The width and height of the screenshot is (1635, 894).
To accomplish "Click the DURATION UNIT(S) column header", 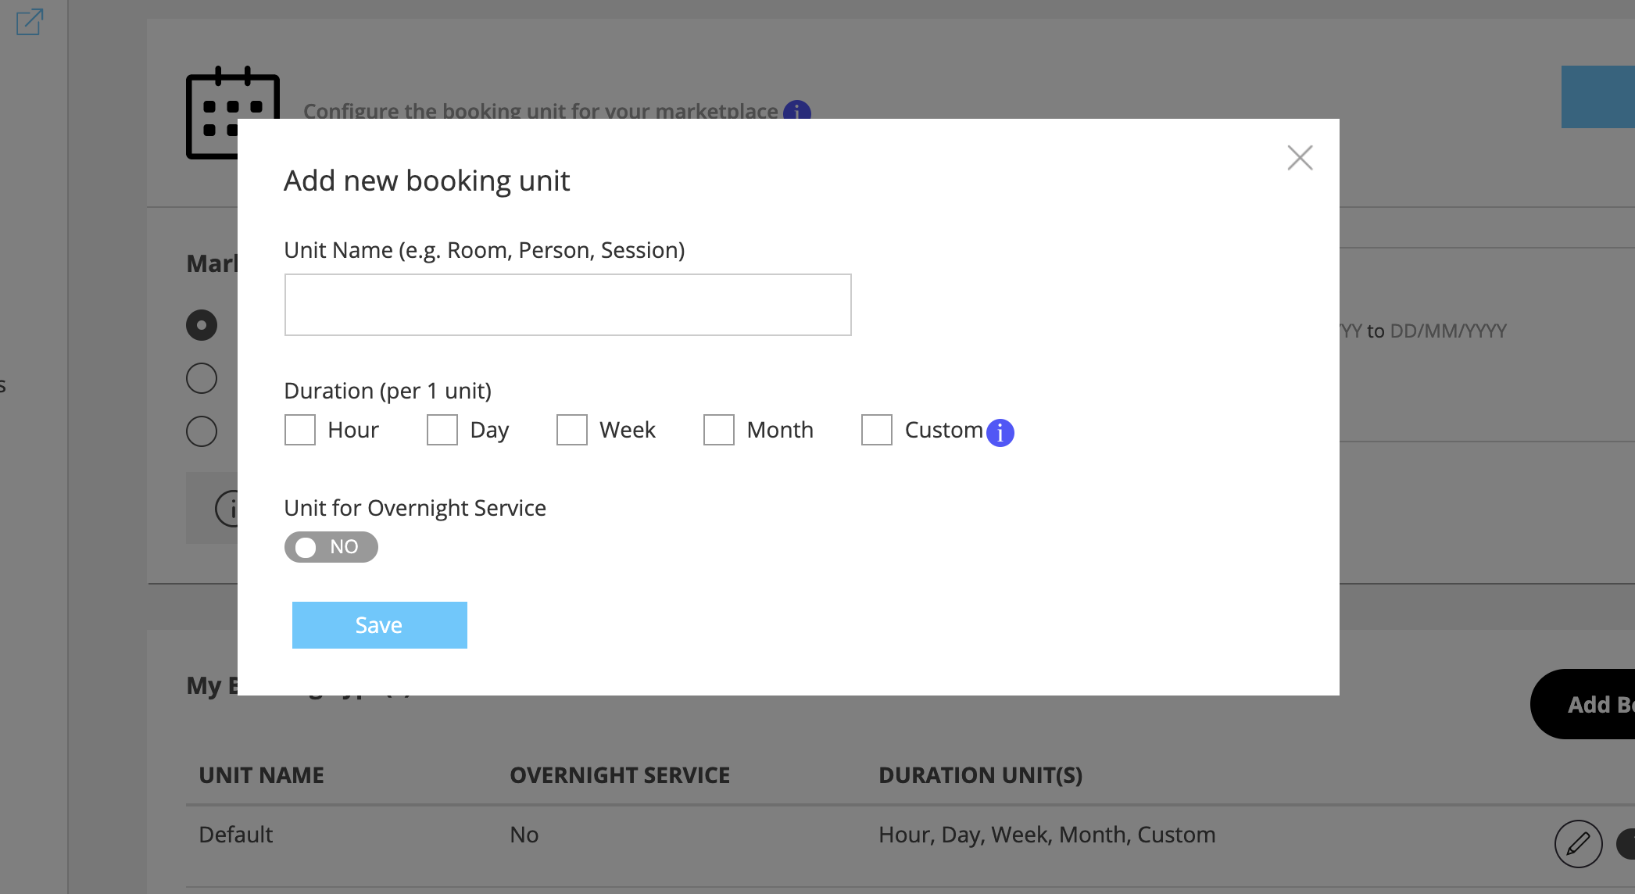I will [981, 775].
